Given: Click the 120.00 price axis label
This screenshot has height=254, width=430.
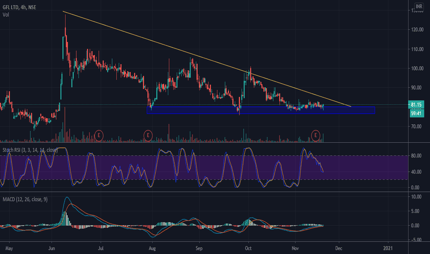Looking at the screenshot, I should pos(417,30).
